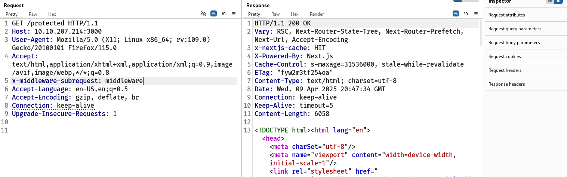Viewport: 567px width, 177px height.
Task: Switch Inspector to the left layout icon
Action: pyautogui.click(x=550, y=1)
